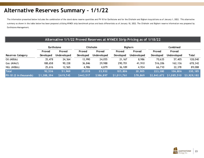The width and height of the screenshot is (204, 158).
Task: Click gas value 188,658
Action: point(49,63)
